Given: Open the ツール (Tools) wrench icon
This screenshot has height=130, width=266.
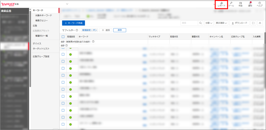Looking at the screenshot, I should tap(231, 4).
